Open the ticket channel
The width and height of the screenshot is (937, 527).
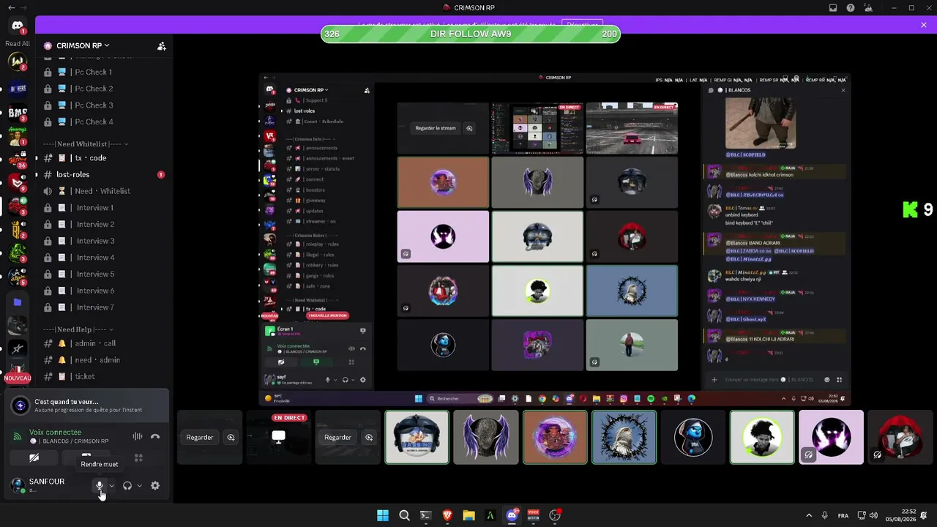pyautogui.click(x=104, y=376)
